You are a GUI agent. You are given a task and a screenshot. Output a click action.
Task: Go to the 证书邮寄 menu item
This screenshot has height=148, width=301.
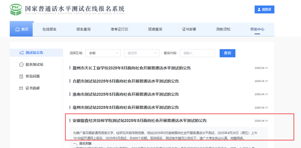(189, 29)
